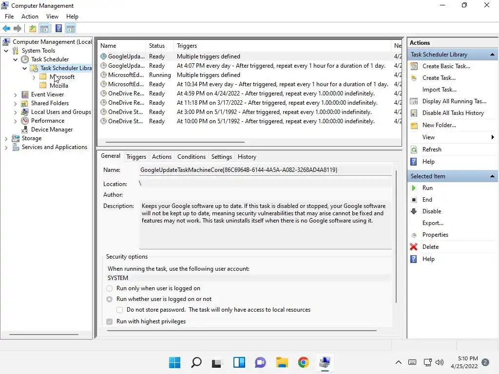Screen dimensions: 499x374
Task: Click the Up one level folder icon
Action: 33,29
